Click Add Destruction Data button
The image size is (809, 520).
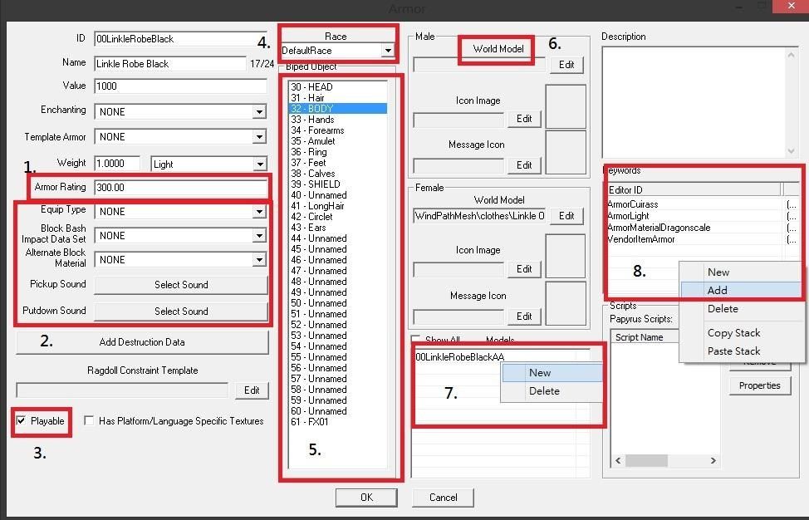point(142,342)
